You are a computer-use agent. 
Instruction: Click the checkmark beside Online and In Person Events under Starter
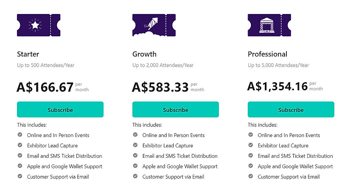click(x=20, y=135)
